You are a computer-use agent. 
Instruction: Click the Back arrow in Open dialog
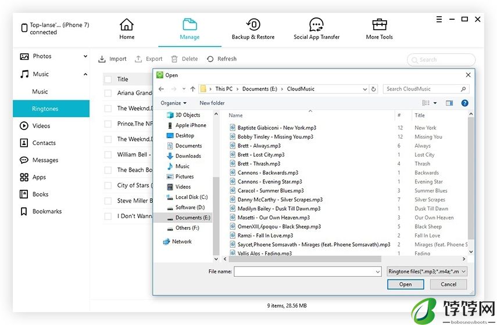[x=162, y=89]
